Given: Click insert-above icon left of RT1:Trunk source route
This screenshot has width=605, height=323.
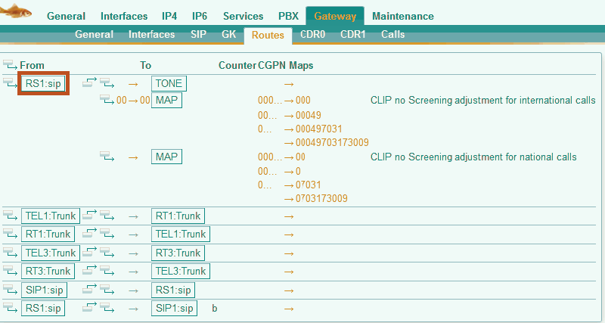Looking at the screenshot, I should pyautogui.click(x=10, y=234).
